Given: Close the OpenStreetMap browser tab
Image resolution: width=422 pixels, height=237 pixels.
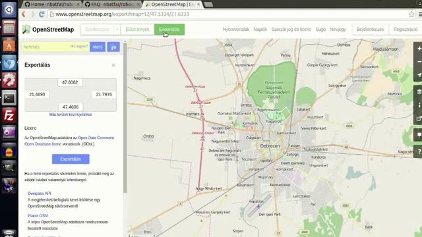Looking at the screenshot, I should coord(198,5).
